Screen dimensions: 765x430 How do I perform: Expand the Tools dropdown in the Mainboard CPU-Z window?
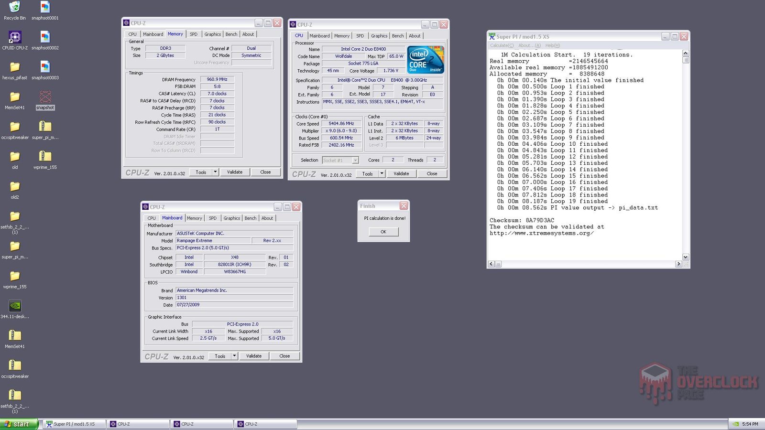[234, 356]
